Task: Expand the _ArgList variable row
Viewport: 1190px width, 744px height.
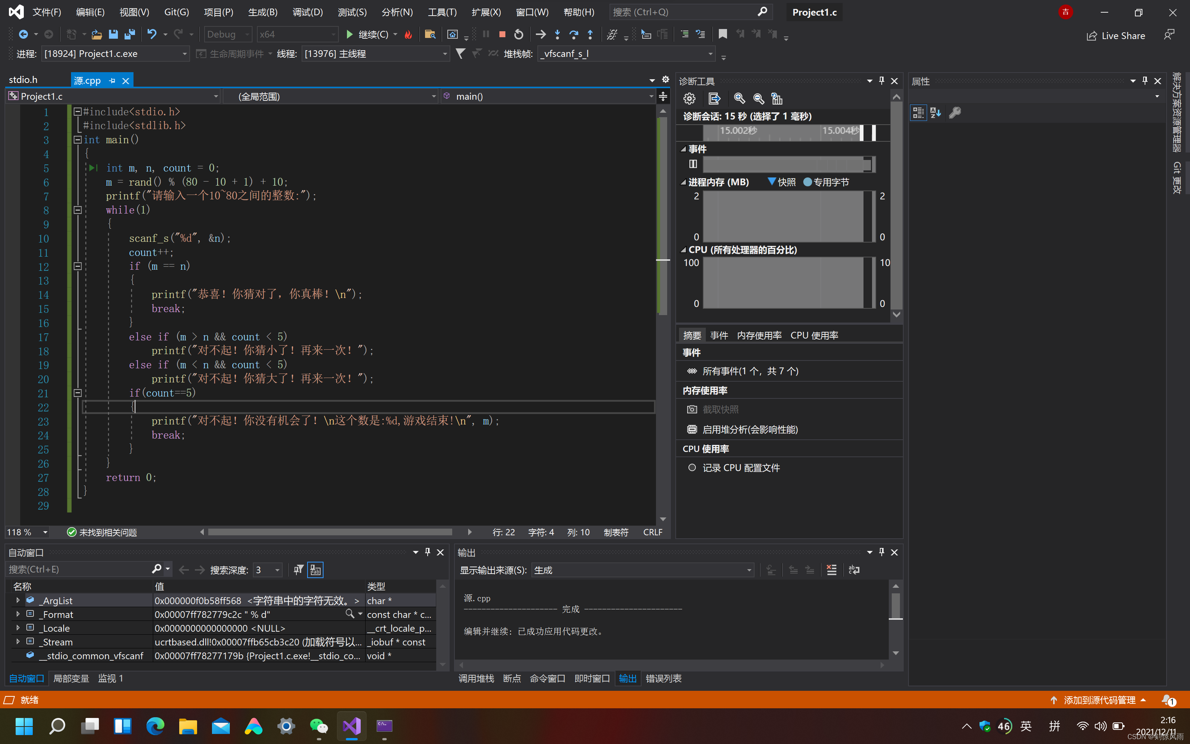Action: click(18, 600)
